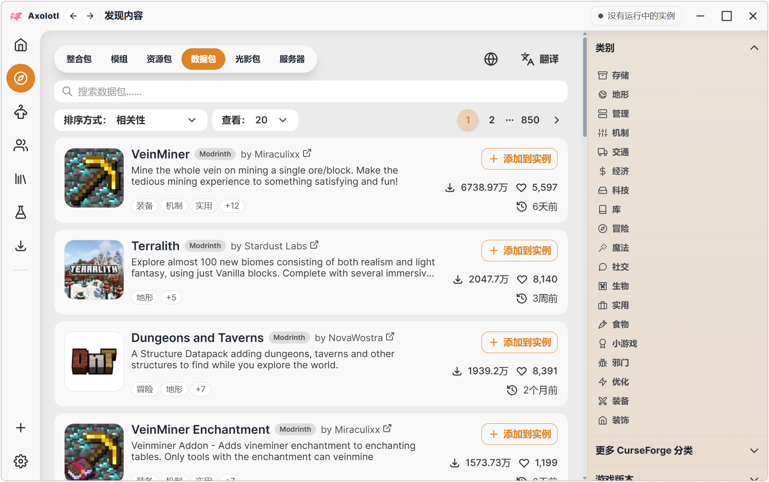
Task: Filter by the 交通 category
Action: point(614,152)
